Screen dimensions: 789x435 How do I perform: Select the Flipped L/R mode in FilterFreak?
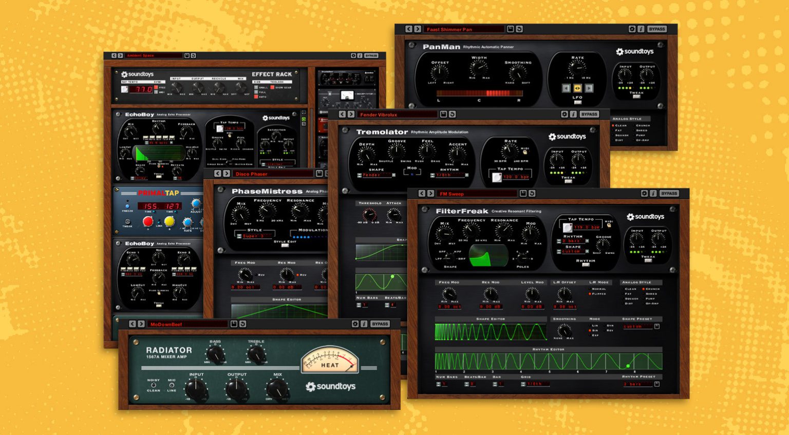pos(590,294)
